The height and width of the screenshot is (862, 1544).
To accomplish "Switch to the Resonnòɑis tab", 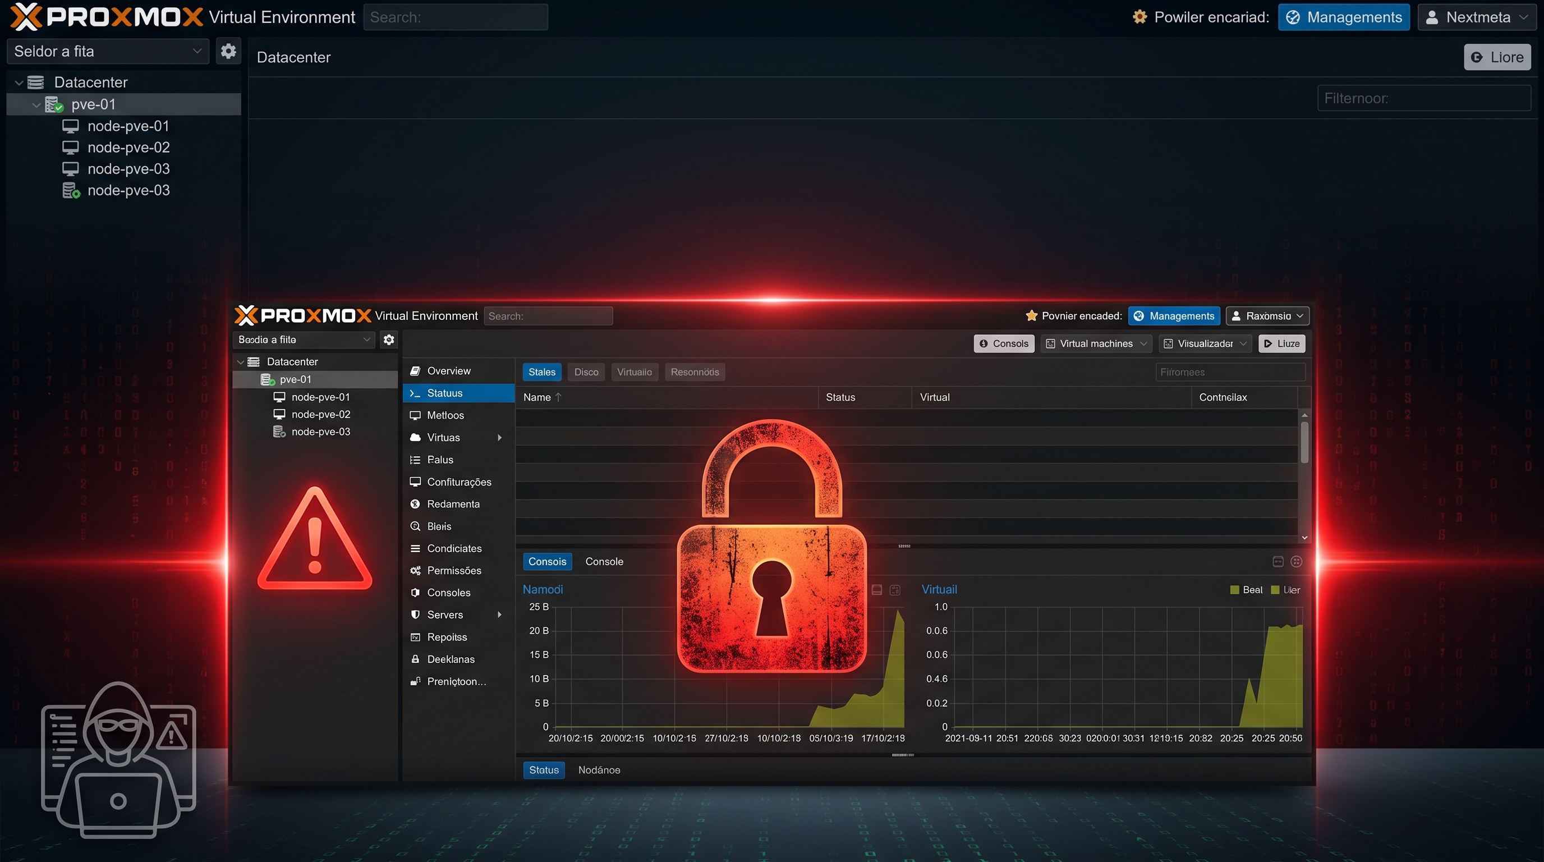I will pos(695,372).
